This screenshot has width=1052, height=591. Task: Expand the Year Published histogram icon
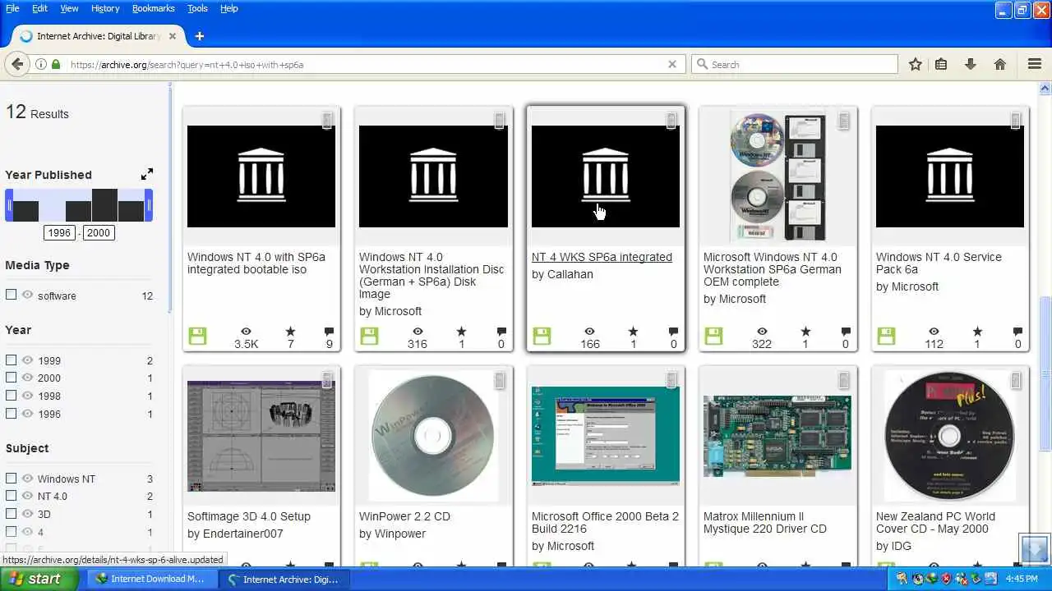(x=146, y=174)
